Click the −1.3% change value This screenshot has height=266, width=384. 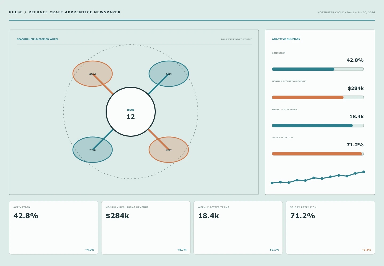(x=366, y=250)
